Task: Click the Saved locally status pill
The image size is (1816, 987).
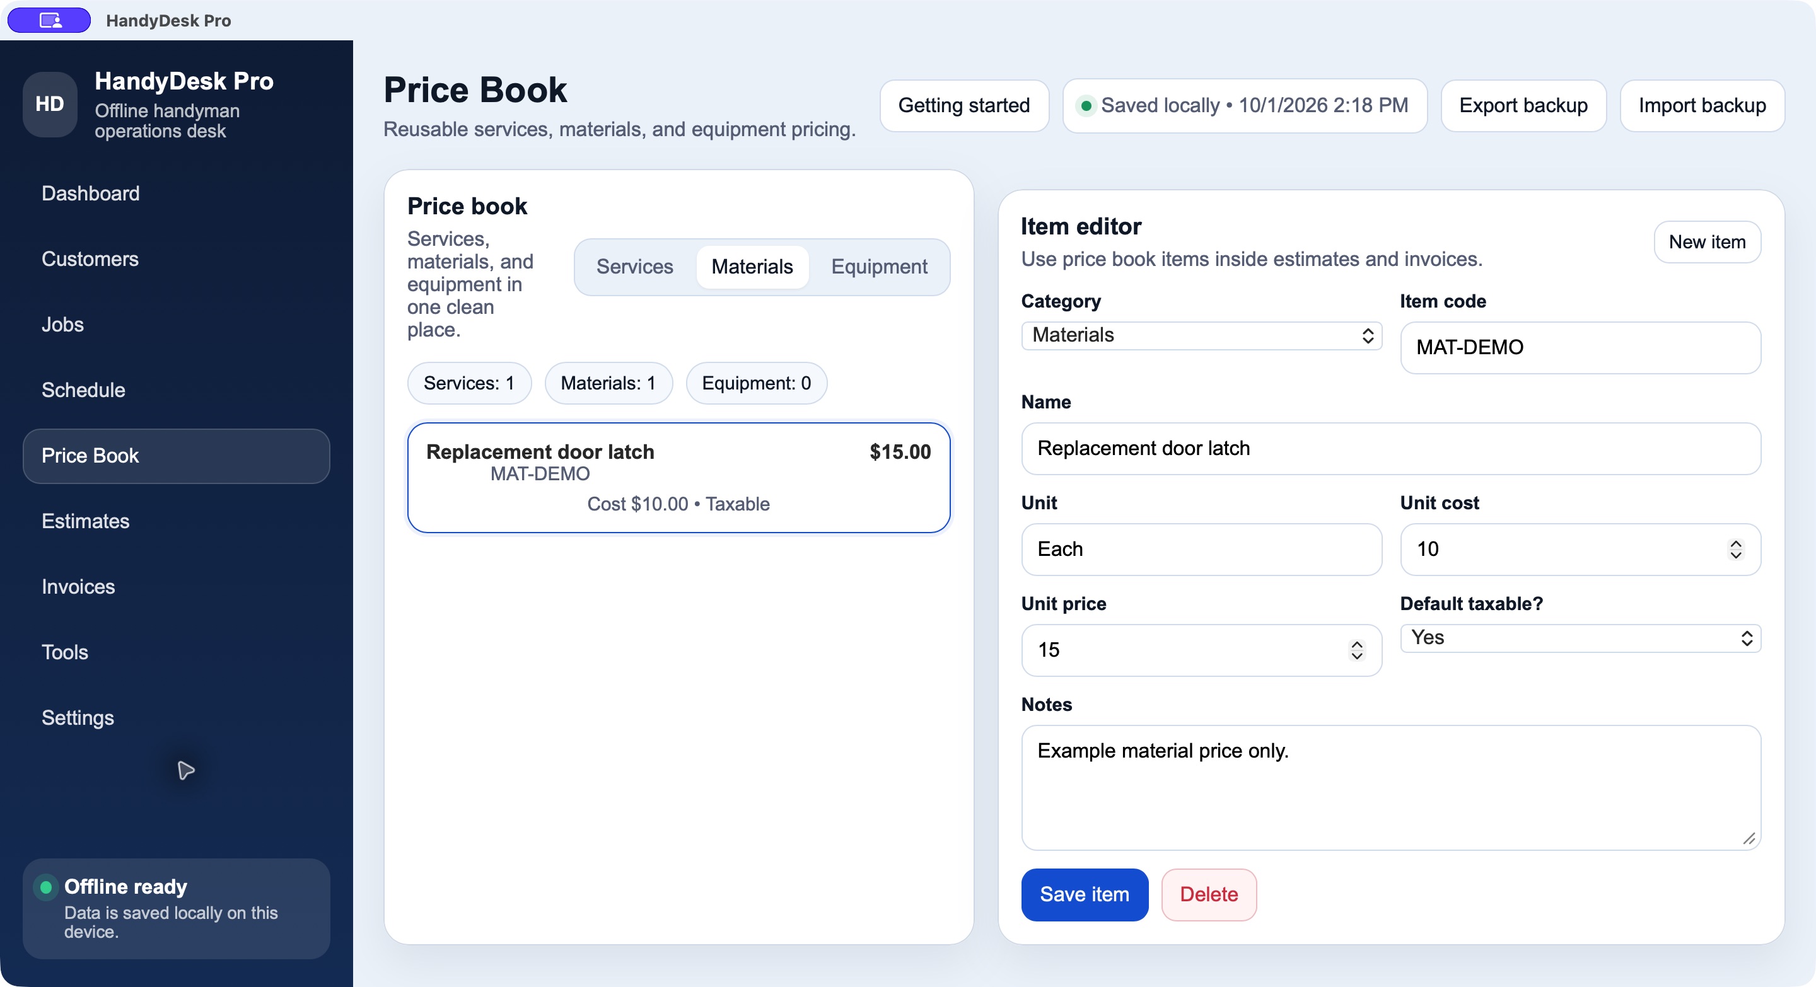Action: point(1244,106)
